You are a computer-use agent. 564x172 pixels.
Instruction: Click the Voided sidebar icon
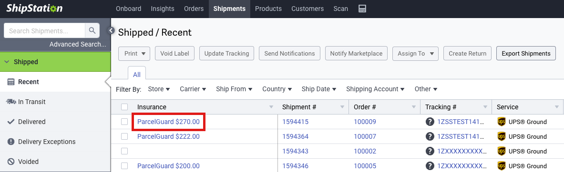click(11, 162)
